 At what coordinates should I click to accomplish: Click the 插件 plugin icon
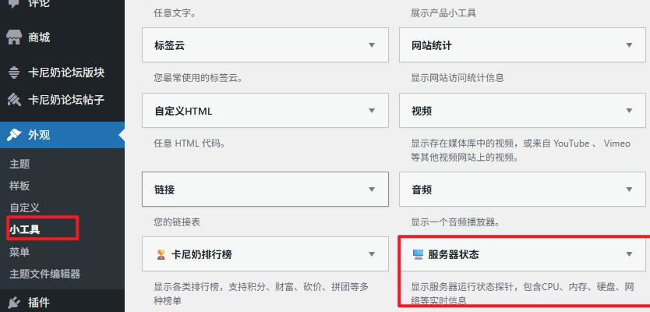[x=13, y=303]
